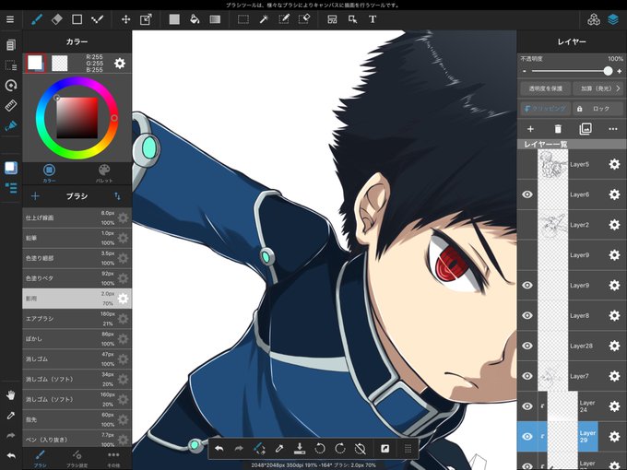627x470 pixels.
Task: Hide Layer 29 using its eye icon
Action: pos(527,437)
